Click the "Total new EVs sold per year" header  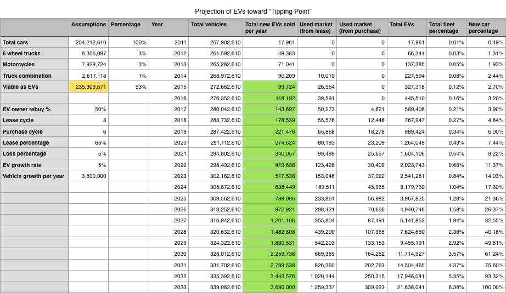271,27
